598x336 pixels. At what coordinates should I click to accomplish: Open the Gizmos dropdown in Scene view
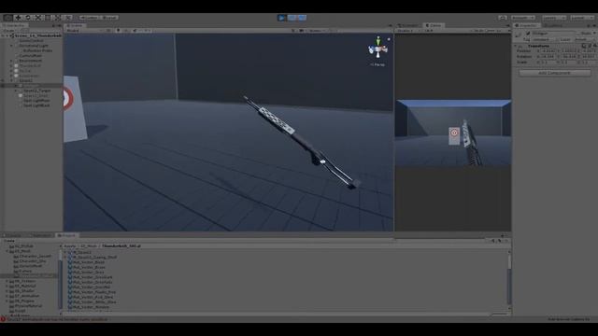(x=317, y=31)
